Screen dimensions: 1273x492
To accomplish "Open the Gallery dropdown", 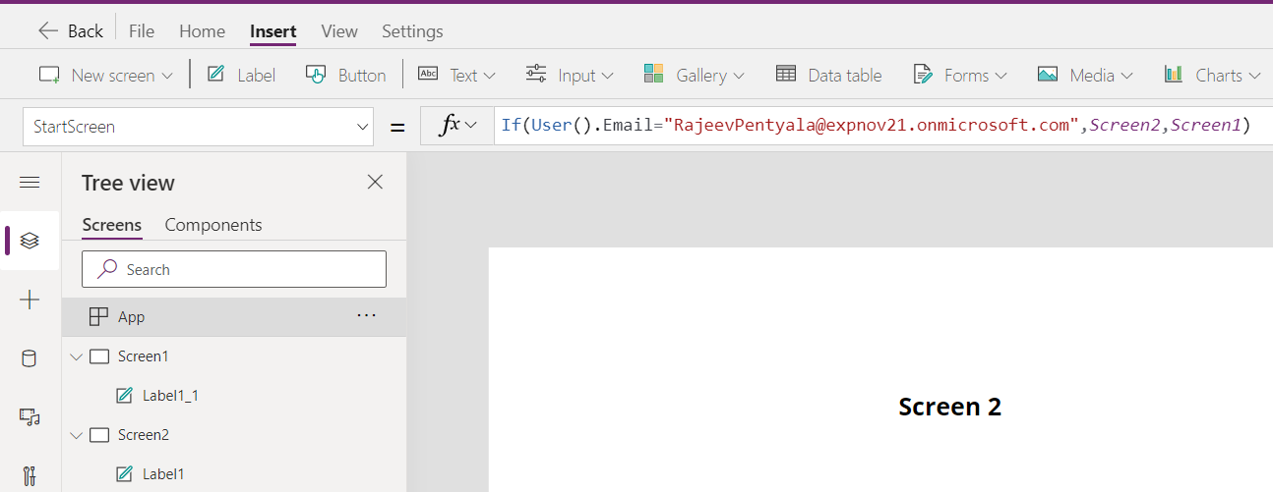I will (x=694, y=75).
